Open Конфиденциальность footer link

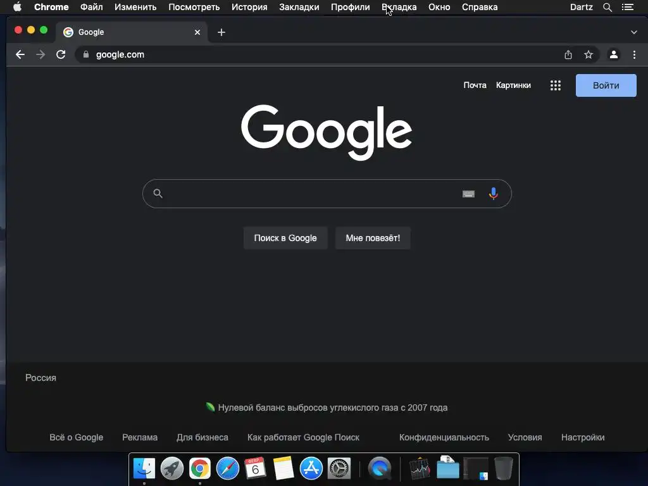coord(444,437)
